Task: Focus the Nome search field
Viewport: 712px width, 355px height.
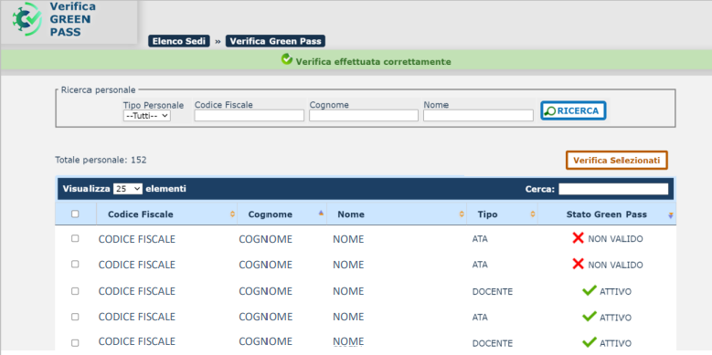Action: 478,116
